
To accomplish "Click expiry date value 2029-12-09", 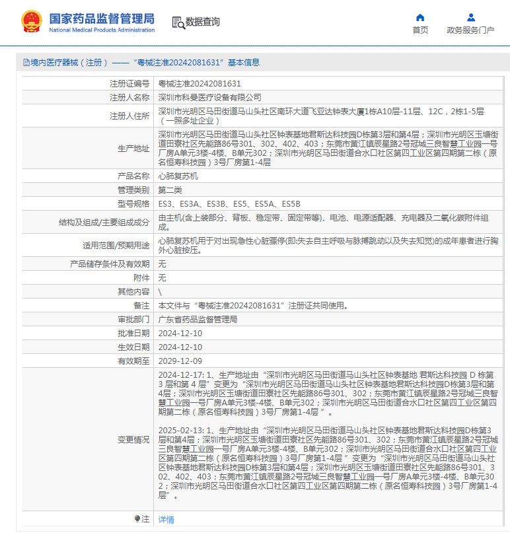I will (x=180, y=361).
